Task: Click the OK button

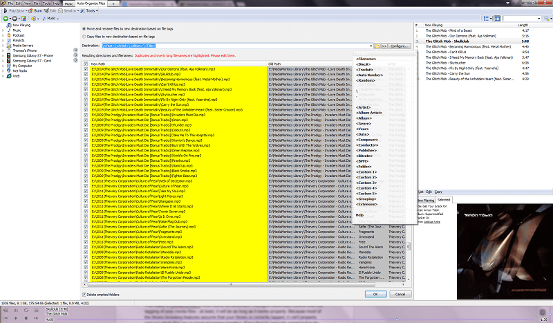Action: [x=375, y=294]
